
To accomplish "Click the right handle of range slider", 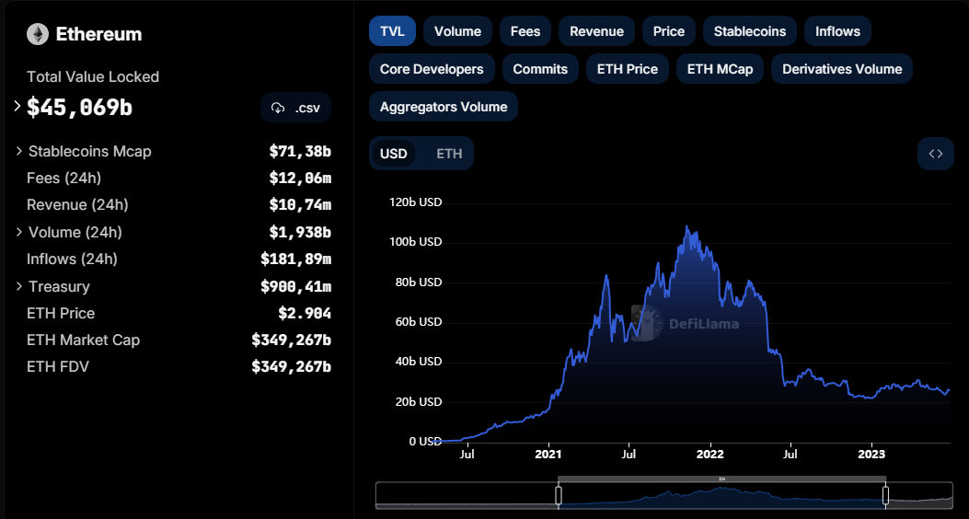I will 885,495.
